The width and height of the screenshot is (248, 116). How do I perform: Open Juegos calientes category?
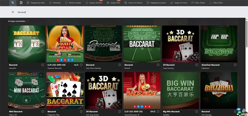point(94,3)
